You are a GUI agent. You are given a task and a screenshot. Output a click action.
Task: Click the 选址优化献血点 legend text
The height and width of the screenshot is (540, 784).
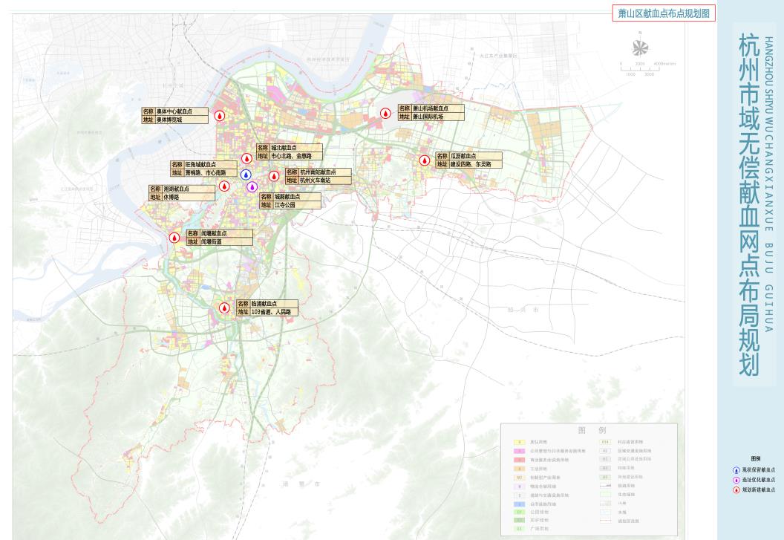click(759, 479)
